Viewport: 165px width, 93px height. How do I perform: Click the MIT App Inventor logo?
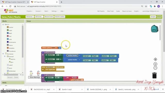tap(11, 11)
